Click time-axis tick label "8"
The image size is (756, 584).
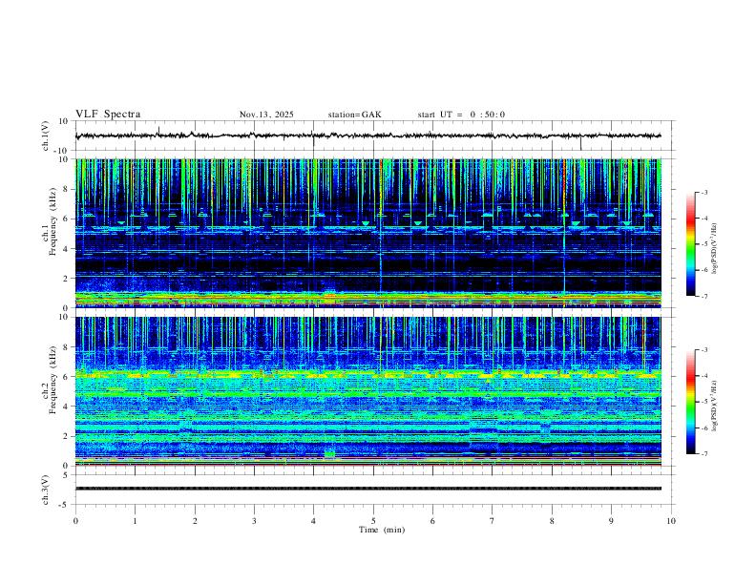coord(552,521)
